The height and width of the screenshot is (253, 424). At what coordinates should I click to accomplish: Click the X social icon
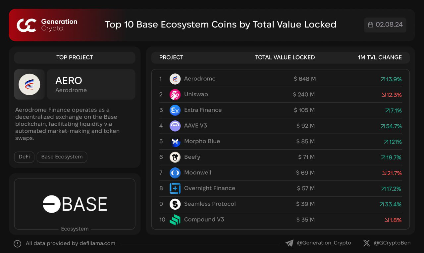(x=366, y=243)
